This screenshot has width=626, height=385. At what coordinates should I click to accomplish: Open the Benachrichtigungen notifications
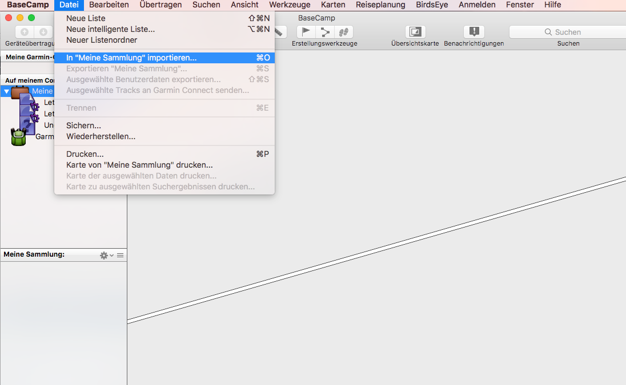click(473, 32)
